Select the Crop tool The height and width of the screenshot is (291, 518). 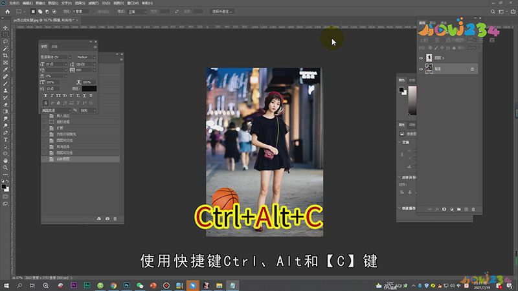[5, 56]
